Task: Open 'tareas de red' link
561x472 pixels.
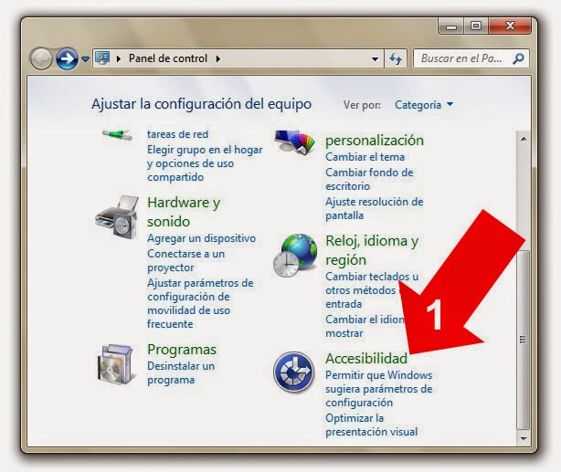Action: coord(178,134)
